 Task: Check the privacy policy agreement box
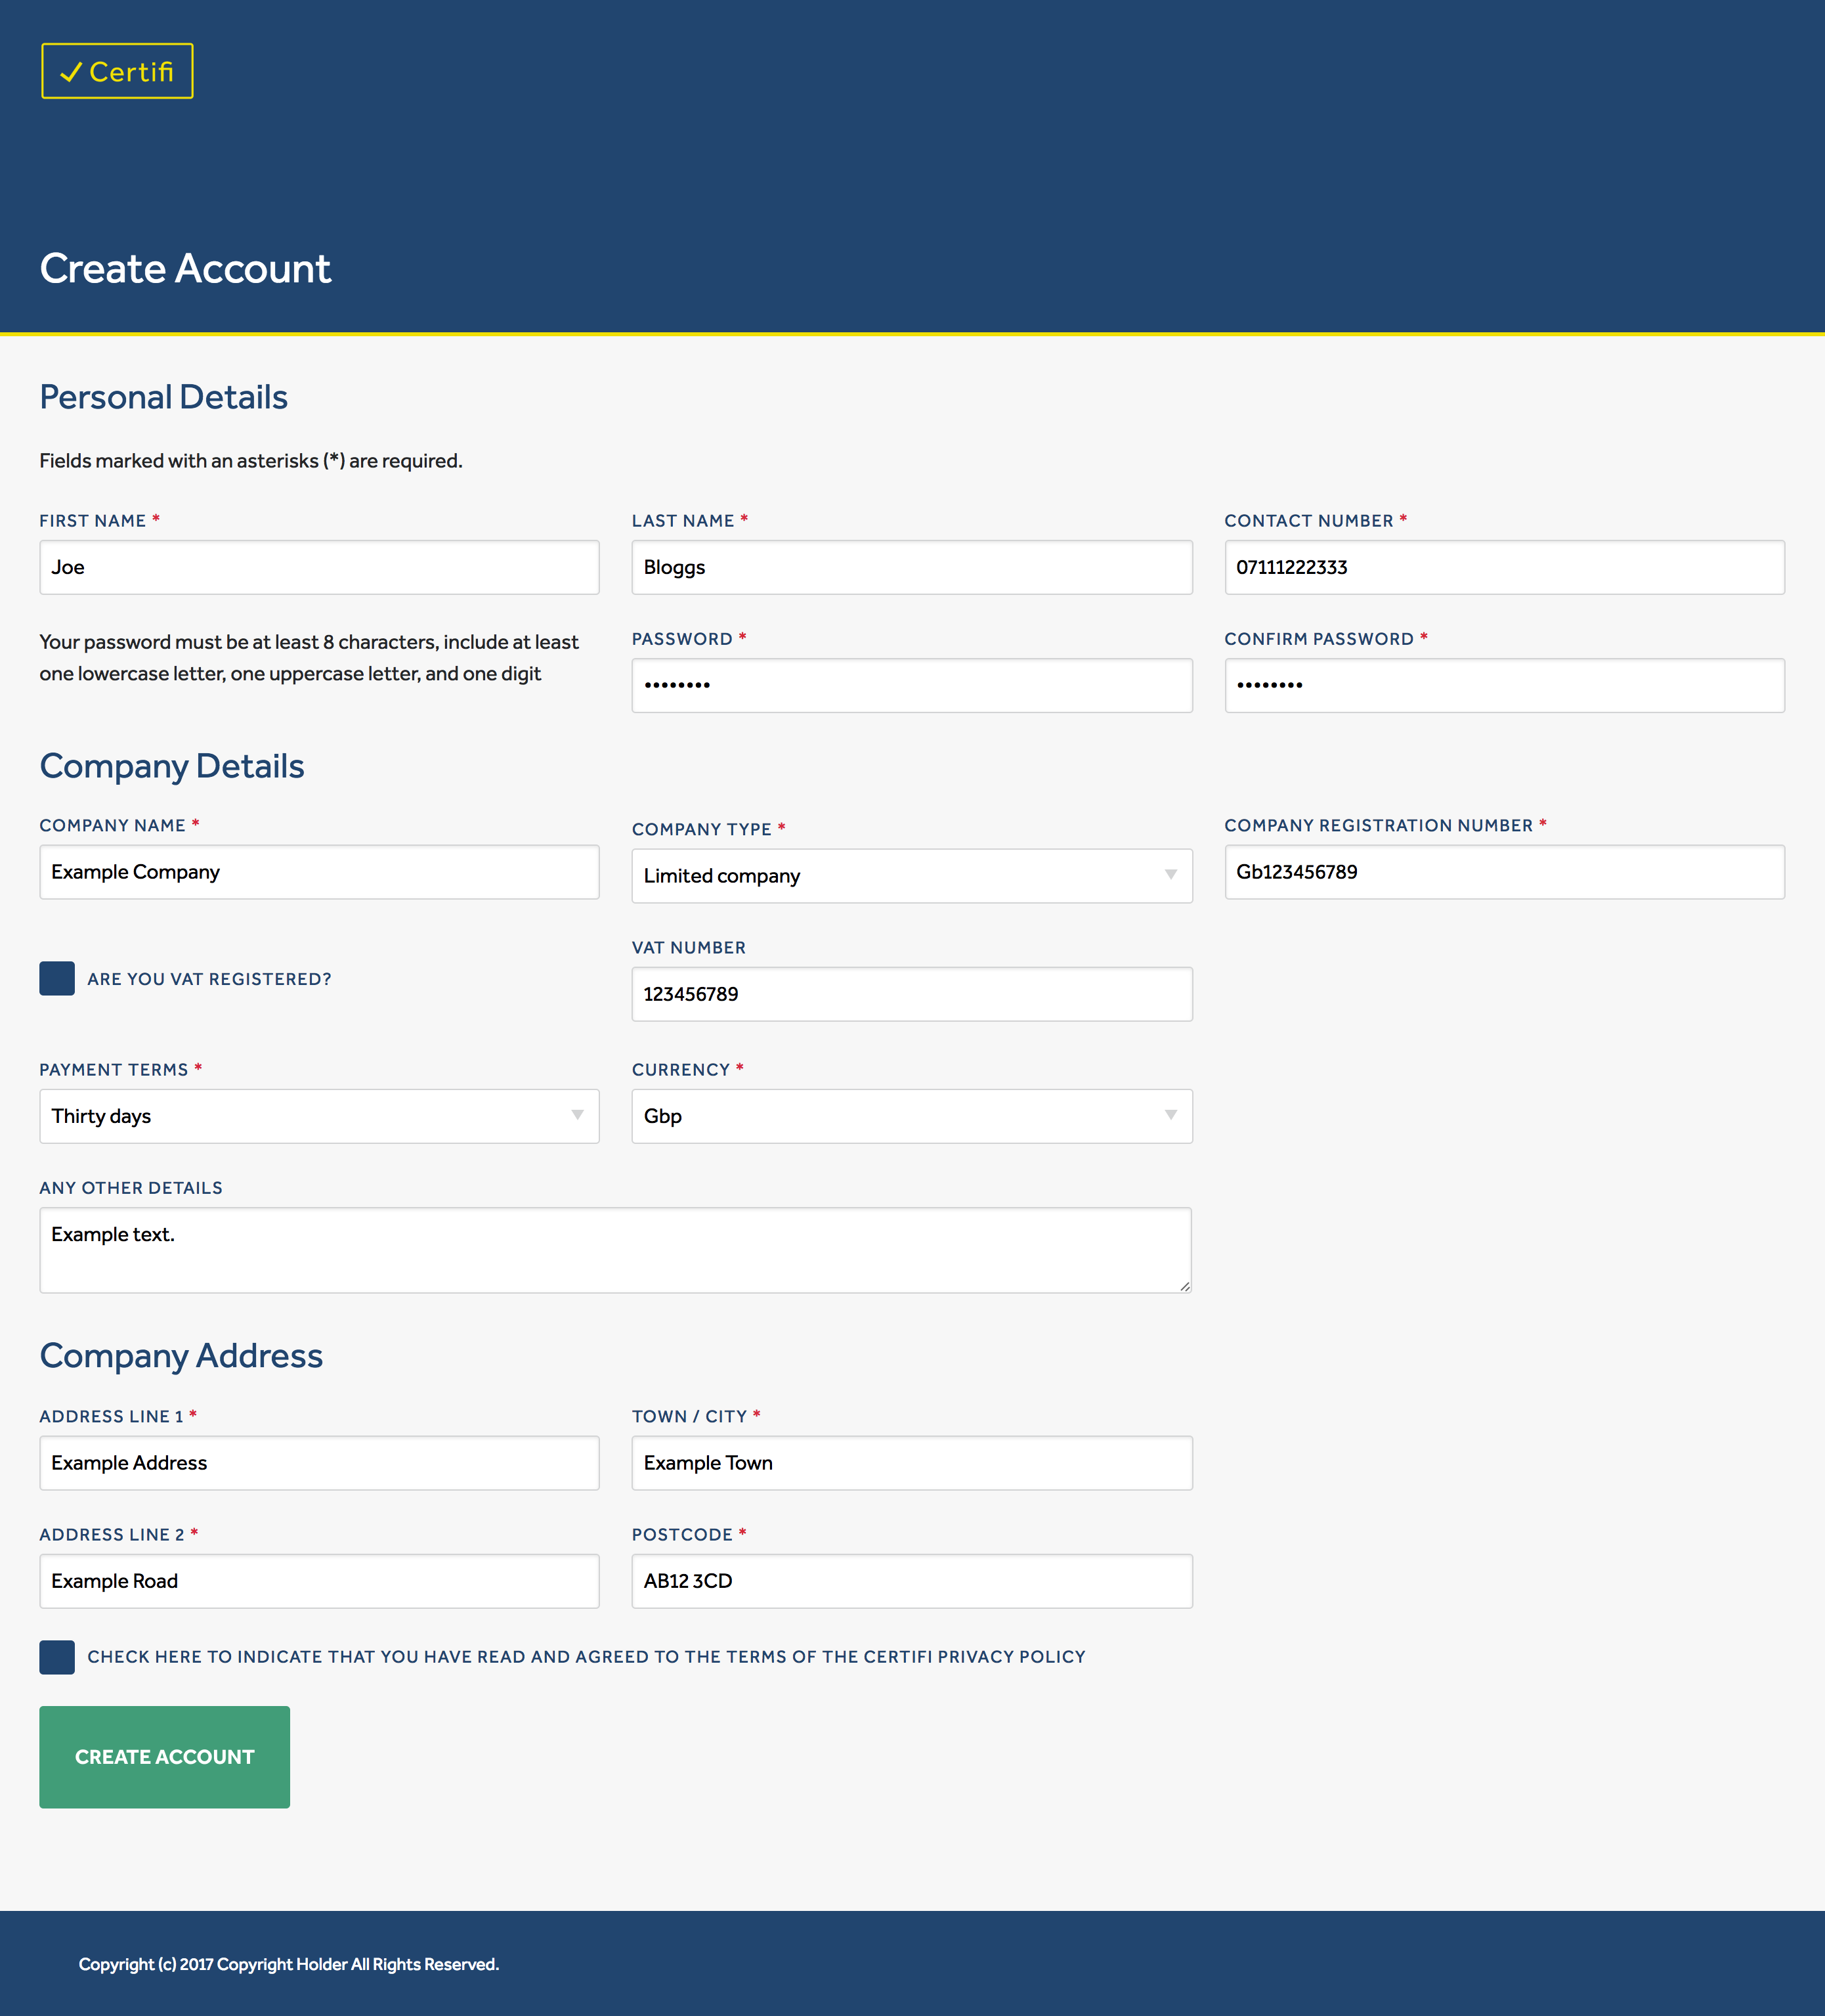57,1657
